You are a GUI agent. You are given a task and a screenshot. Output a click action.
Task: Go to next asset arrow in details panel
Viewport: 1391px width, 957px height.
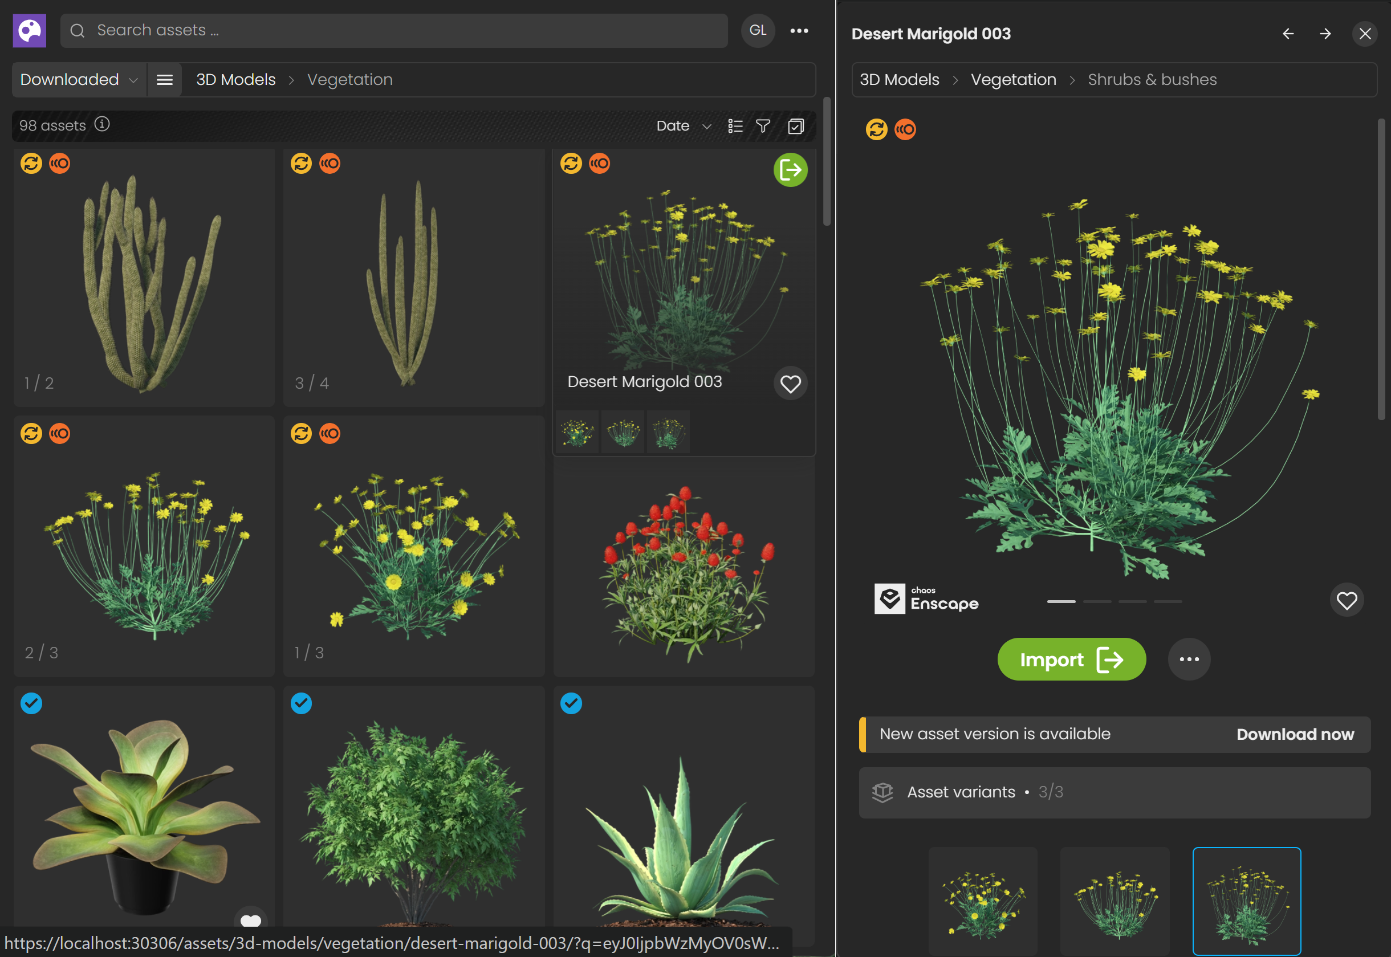click(x=1325, y=34)
